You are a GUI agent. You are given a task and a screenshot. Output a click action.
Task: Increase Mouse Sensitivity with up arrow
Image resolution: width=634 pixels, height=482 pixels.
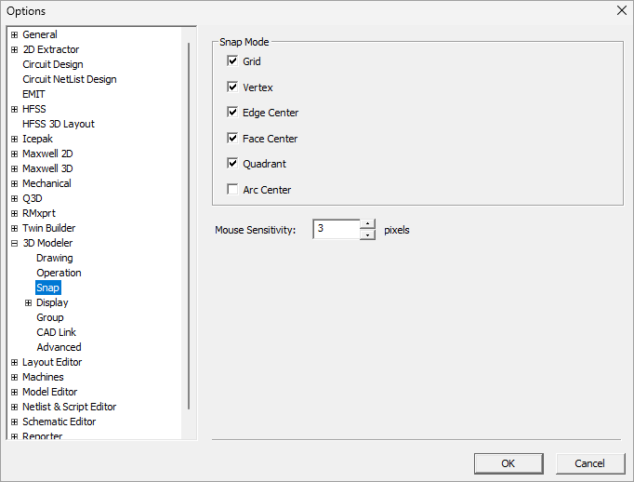click(x=367, y=224)
